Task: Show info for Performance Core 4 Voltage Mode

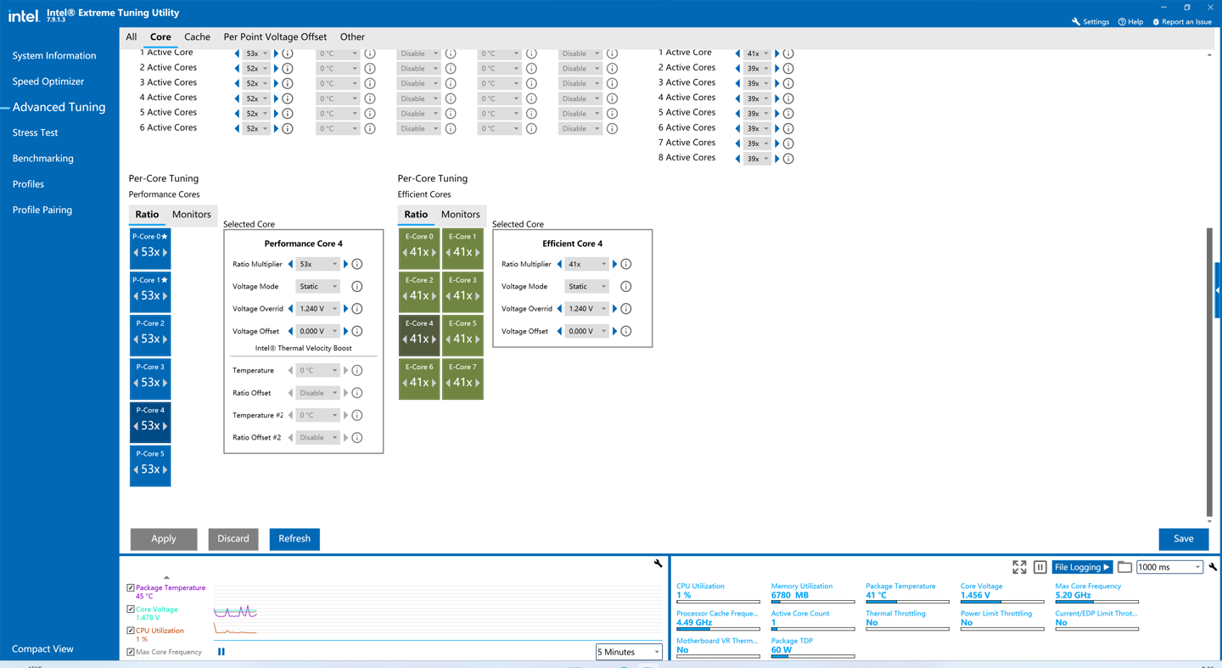Action: click(357, 286)
